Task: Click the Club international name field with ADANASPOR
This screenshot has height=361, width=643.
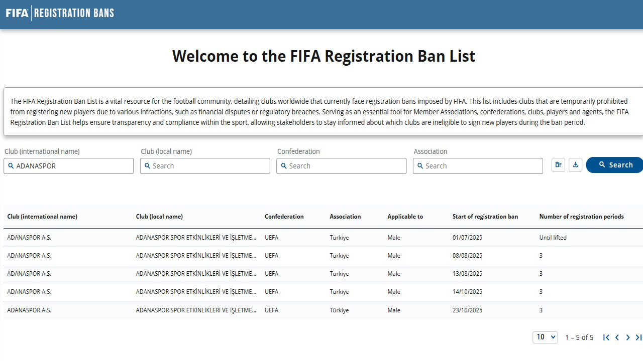Action: pyautogui.click(x=69, y=166)
